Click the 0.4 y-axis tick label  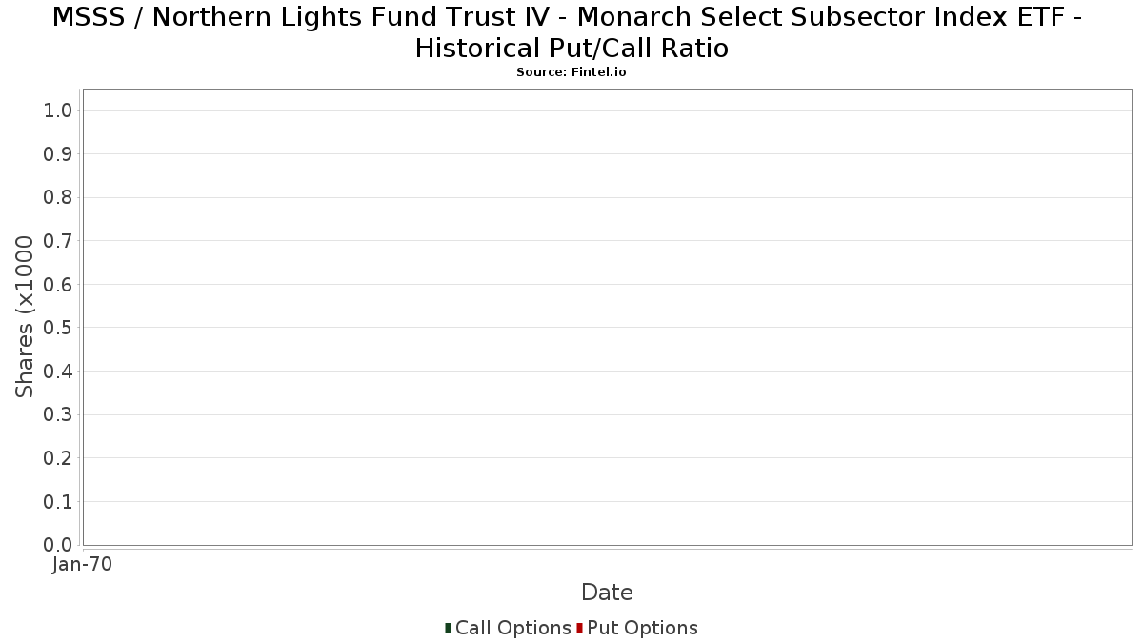click(58, 372)
